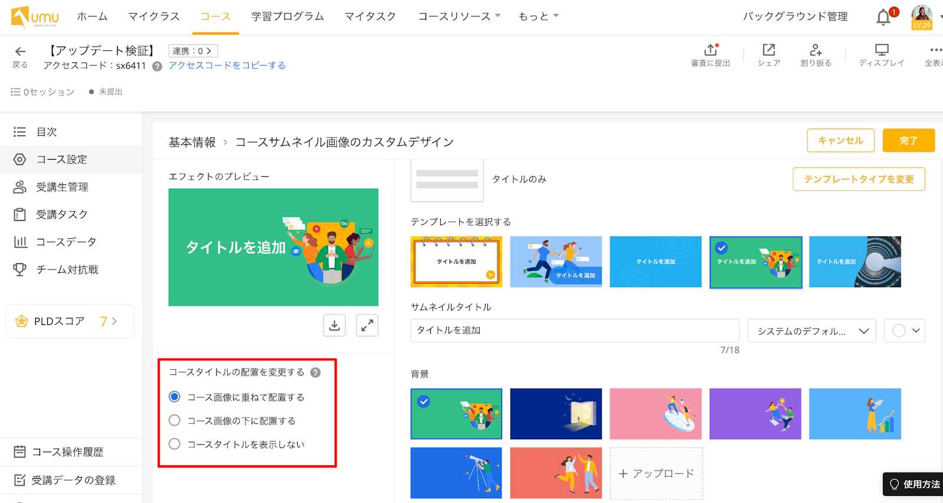Open 受講生管理 in the sidebar
The image size is (943, 503).
coord(71,187)
